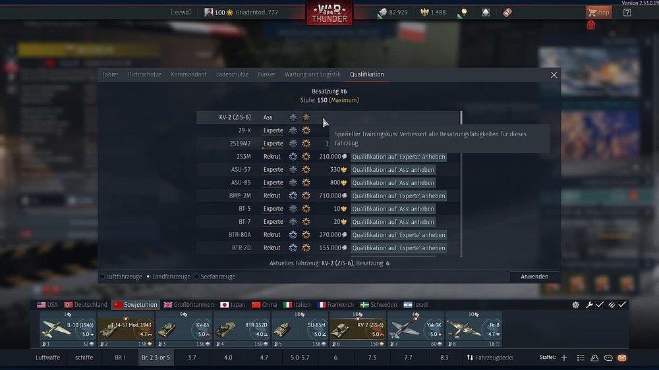This screenshot has height=370, width=659.
Task: Raise BTR-80A qualification to Experte
Action: coord(399,235)
